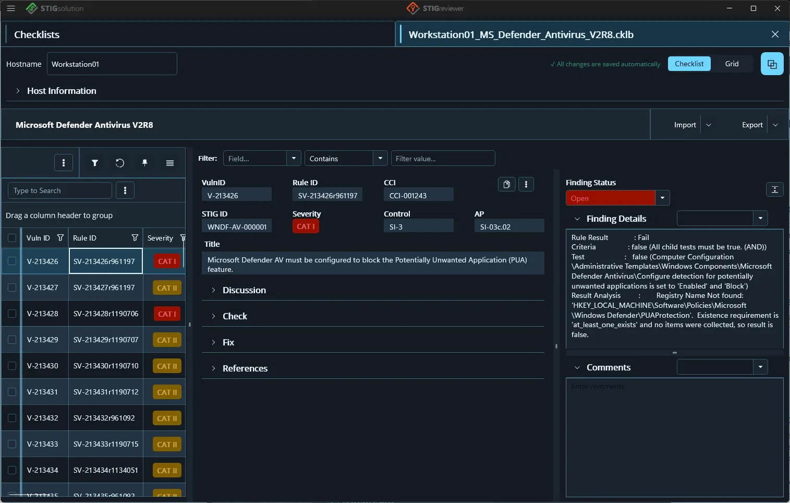Open three-dot menu left of the filter funnel
790x503 pixels.
coord(64,163)
